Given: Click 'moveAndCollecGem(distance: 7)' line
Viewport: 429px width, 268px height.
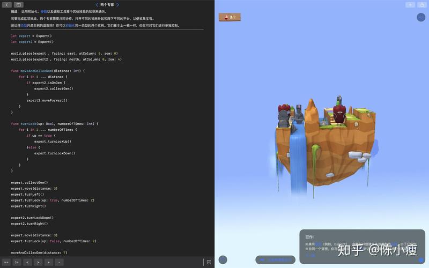Looking at the screenshot, I should coord(39,252).
